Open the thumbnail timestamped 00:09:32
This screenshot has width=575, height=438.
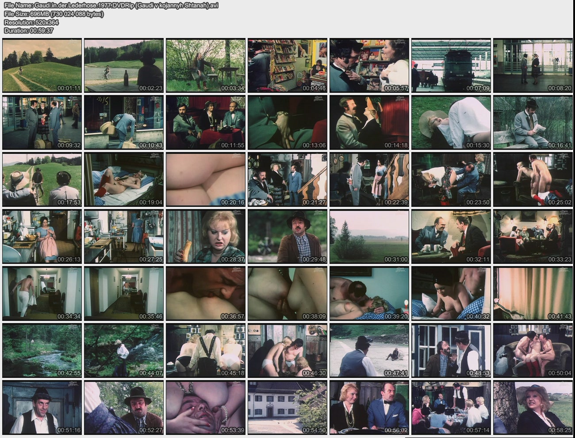click(42, 122)
